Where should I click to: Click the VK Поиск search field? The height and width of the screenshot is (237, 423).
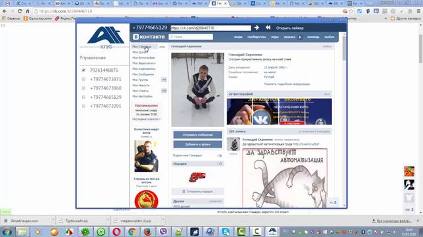[191, 37]
